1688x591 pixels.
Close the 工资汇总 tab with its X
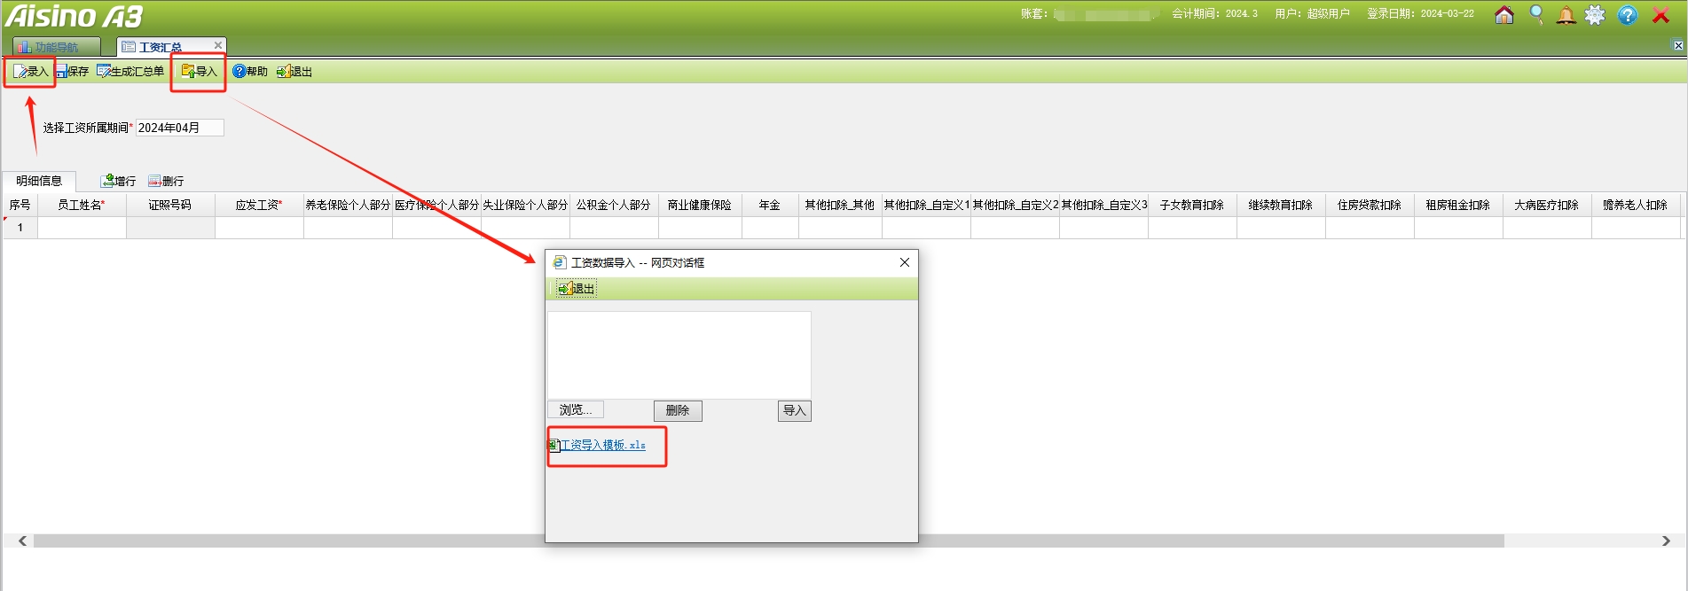218,45
